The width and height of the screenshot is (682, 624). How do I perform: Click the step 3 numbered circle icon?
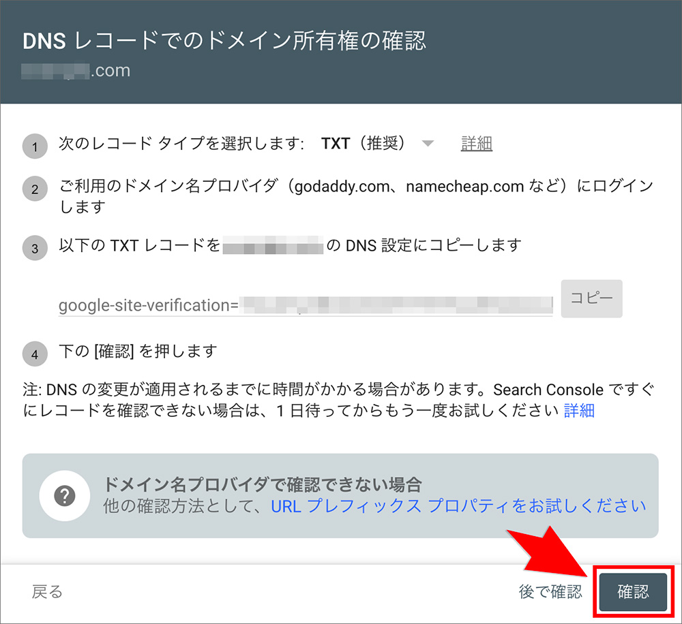[35, 248]
